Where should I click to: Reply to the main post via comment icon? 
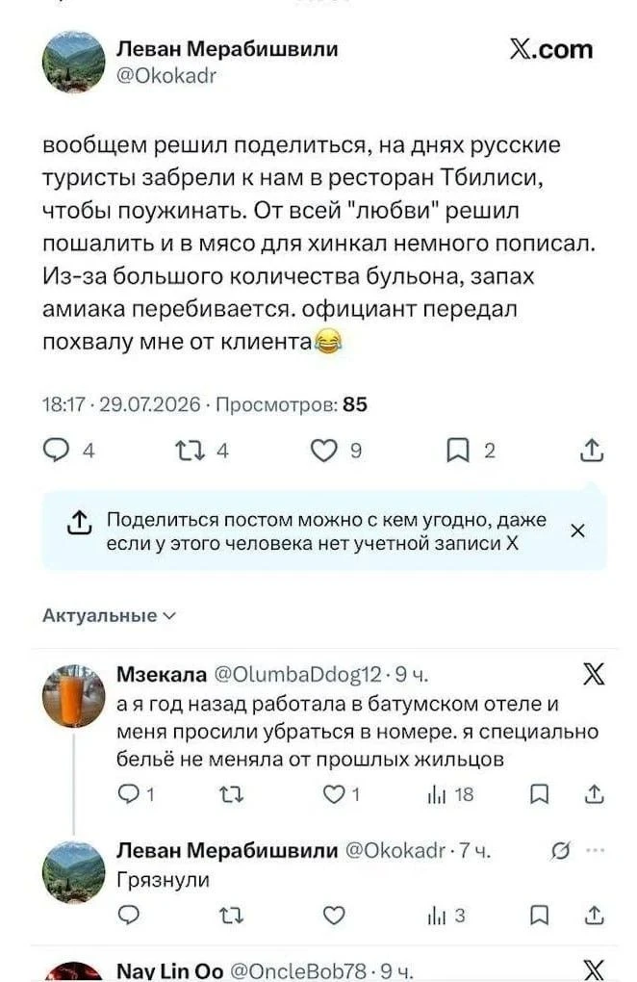[57, 451]
